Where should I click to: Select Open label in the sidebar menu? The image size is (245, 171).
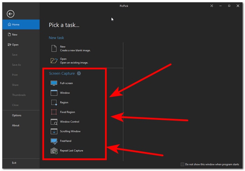15,45
